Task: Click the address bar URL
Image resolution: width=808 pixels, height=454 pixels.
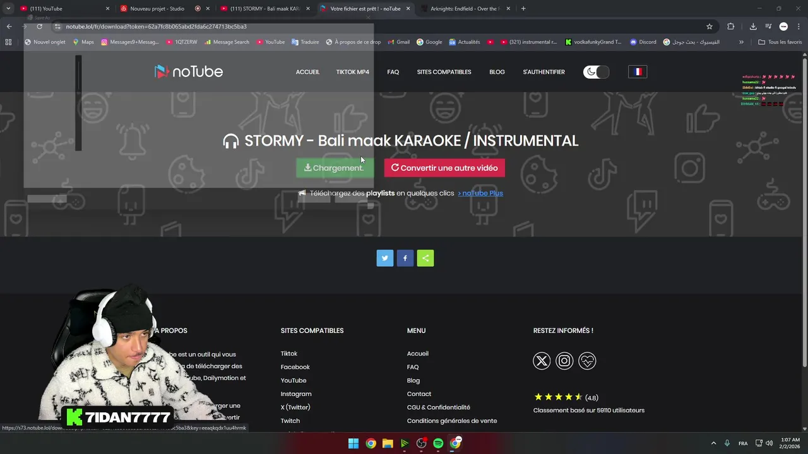Action: [156, 26]
